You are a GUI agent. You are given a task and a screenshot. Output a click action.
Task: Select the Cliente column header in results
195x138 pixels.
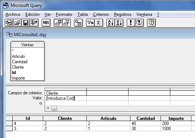coord(65,118)
